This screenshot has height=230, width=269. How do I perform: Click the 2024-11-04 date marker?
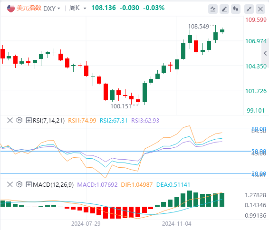176,224
